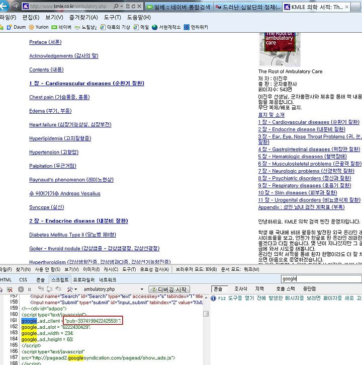The height and width of the screenshot is (365, 362).
Task: Toggle the compatibility view icon
Action: (128, 6)
